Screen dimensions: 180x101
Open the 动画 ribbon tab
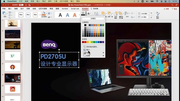point(34,9)
